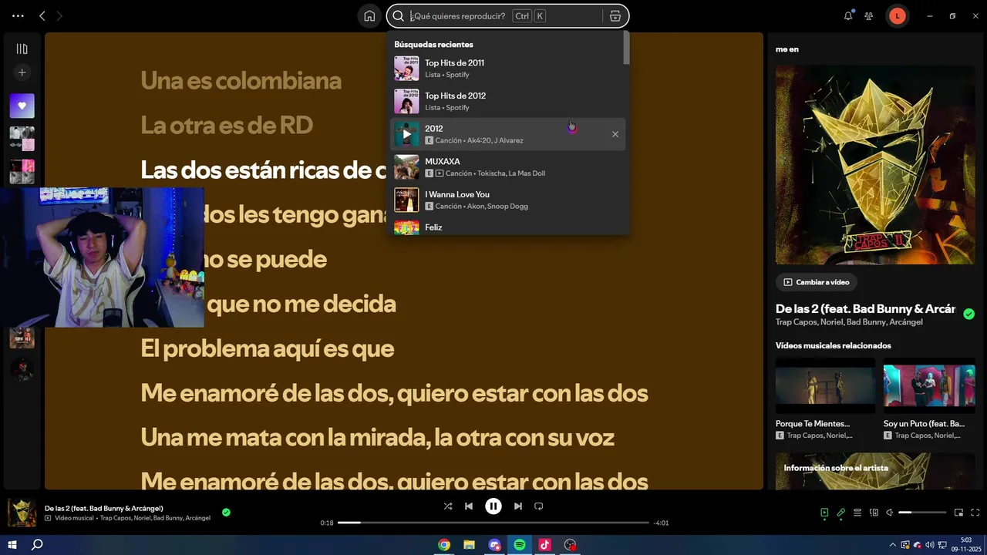Toggle Now Playing view panel
The image size is (987, 555).
coord(824,513)
